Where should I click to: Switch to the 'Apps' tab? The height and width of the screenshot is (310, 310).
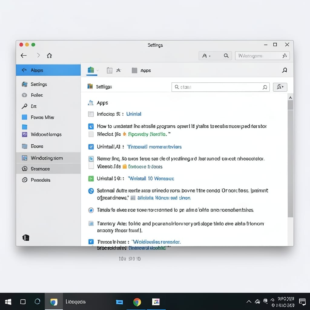[x=142, y=70]
